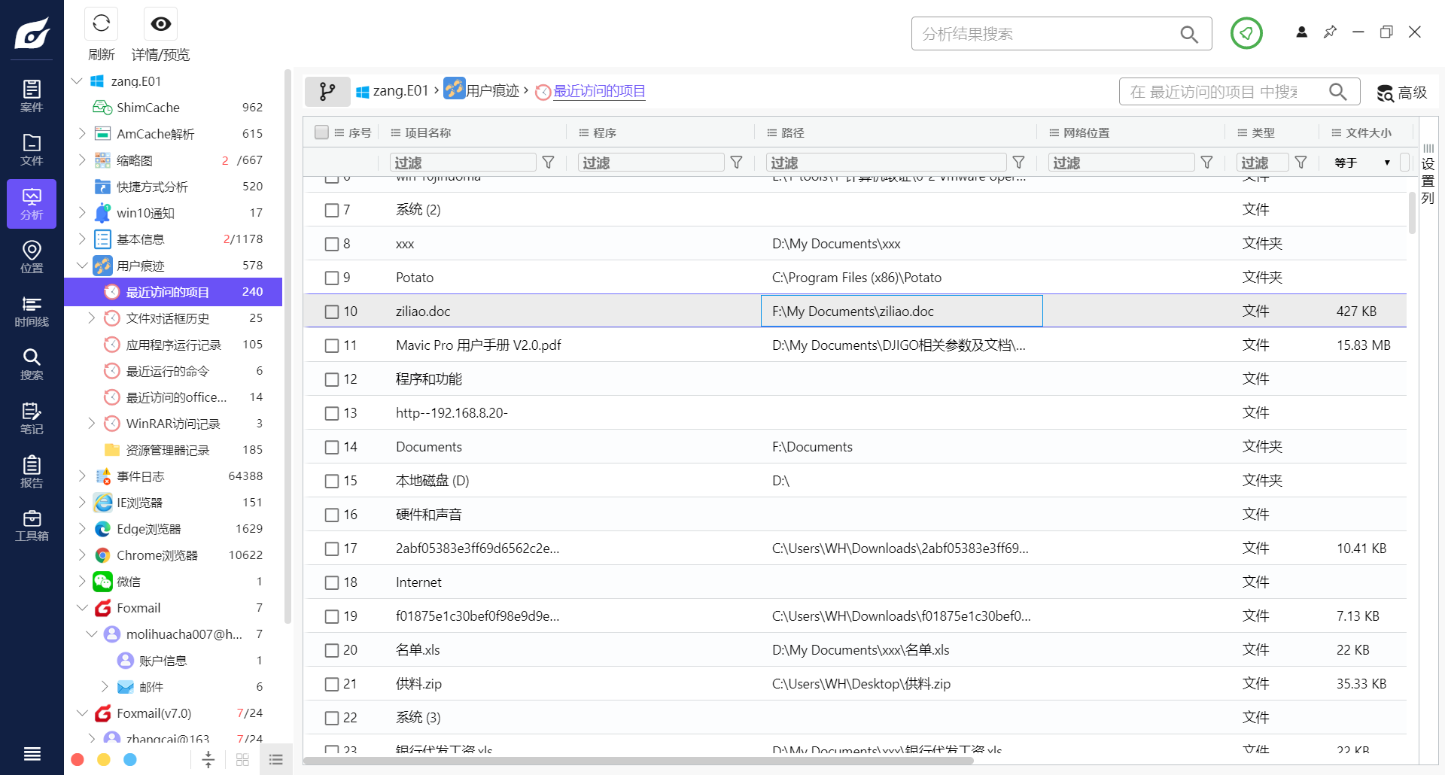1445x775 pixels.
Task: Expand the win10通知 node
Action: [82, 212]
